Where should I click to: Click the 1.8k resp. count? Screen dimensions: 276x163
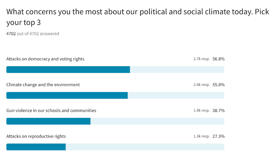[201, 110]
